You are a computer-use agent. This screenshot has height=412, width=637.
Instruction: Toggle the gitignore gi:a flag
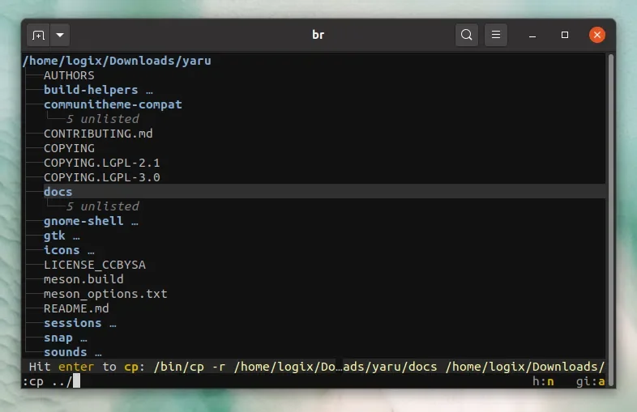click(x=590, y=380)
